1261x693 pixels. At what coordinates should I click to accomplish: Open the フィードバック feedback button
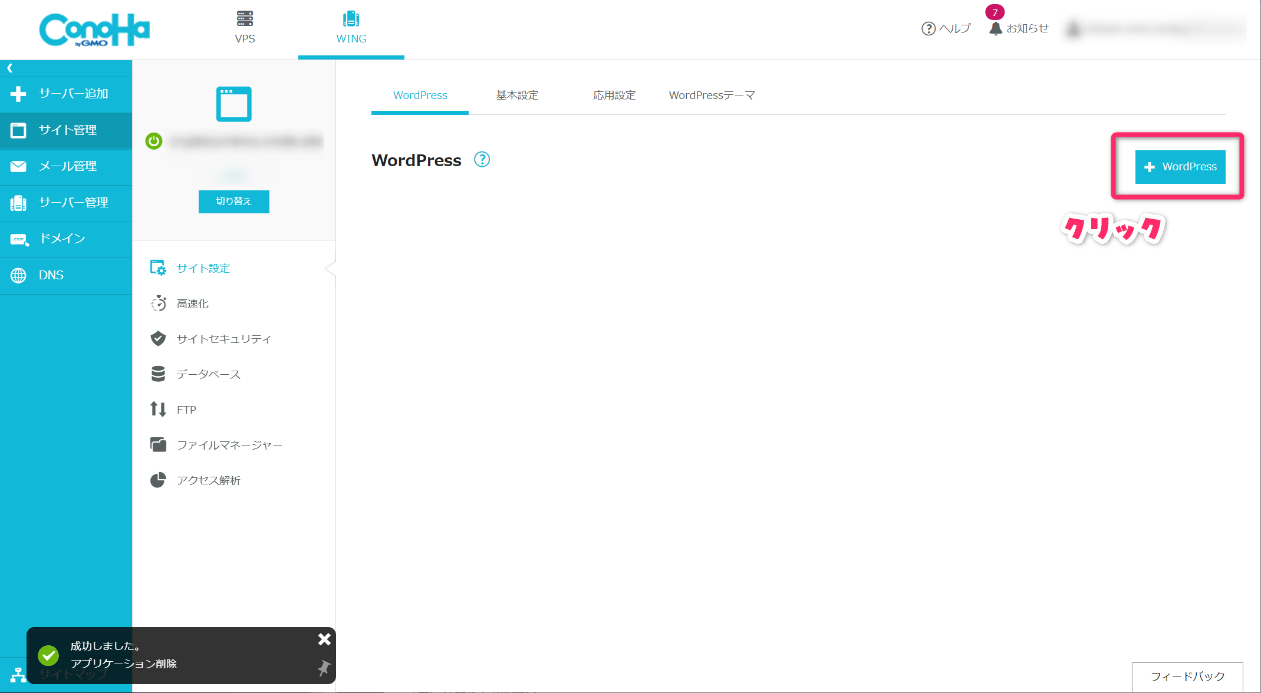[1187, 676]
